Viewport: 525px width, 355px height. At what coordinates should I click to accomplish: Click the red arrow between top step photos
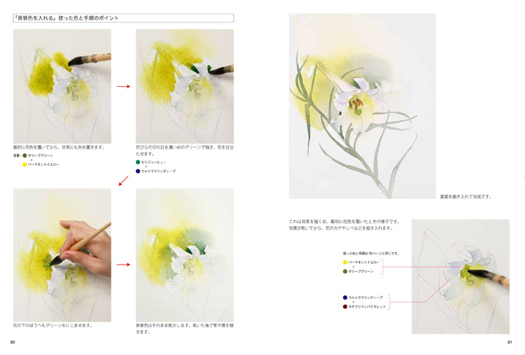(123, 87)
